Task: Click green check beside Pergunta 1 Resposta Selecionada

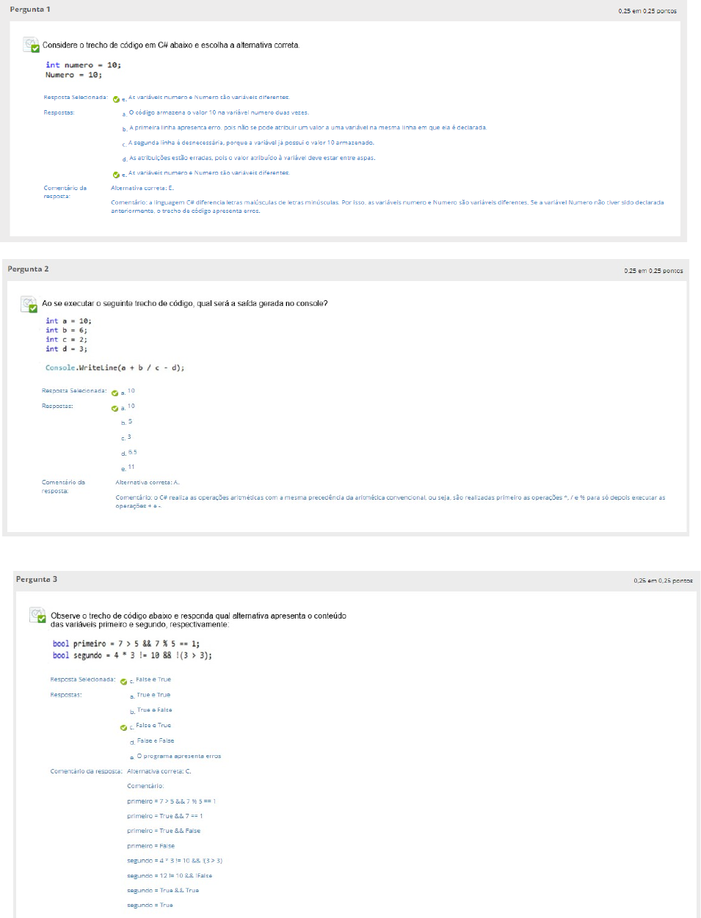Action: pos(116,99)
